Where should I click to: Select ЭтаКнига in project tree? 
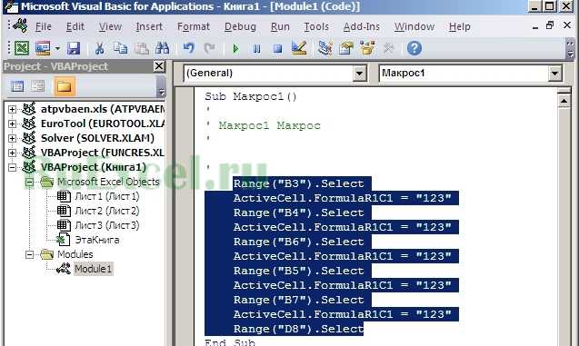(x=97, y=240)
